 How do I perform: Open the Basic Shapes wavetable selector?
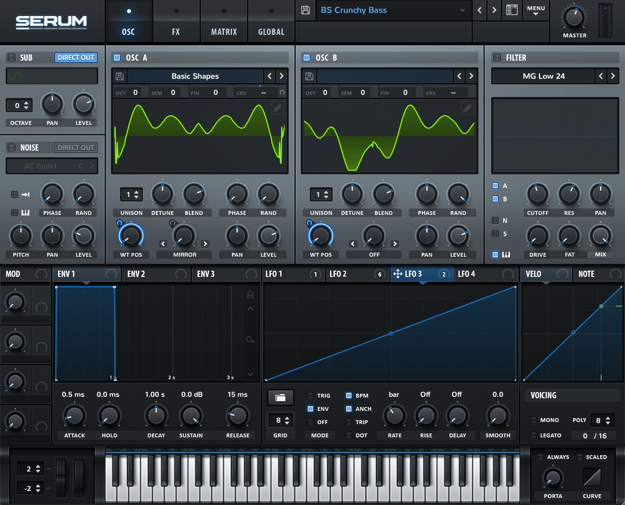195,76
